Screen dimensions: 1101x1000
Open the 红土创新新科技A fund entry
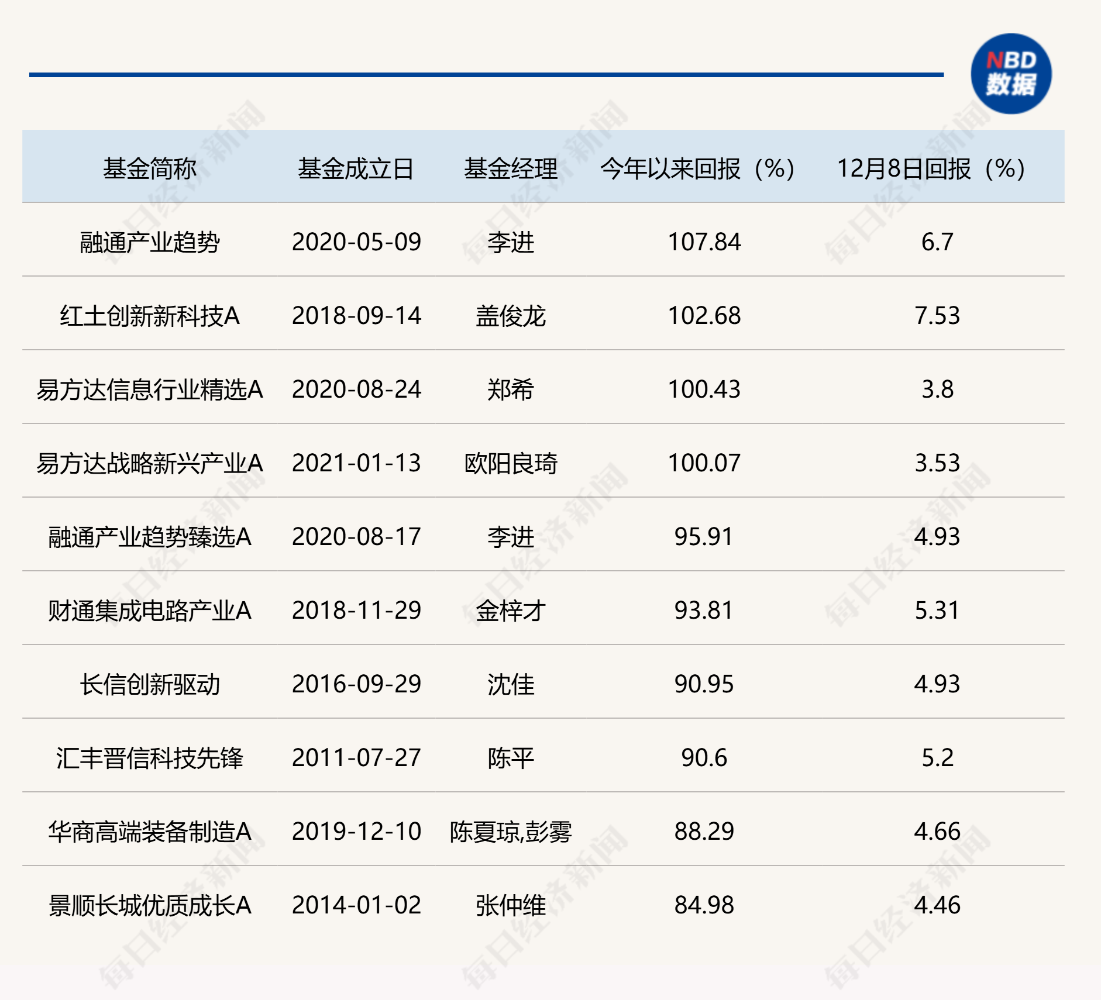pos(149,316)
